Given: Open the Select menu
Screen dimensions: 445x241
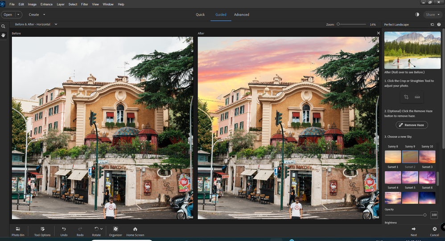Looking at the screenshot, I should (73, 4).
